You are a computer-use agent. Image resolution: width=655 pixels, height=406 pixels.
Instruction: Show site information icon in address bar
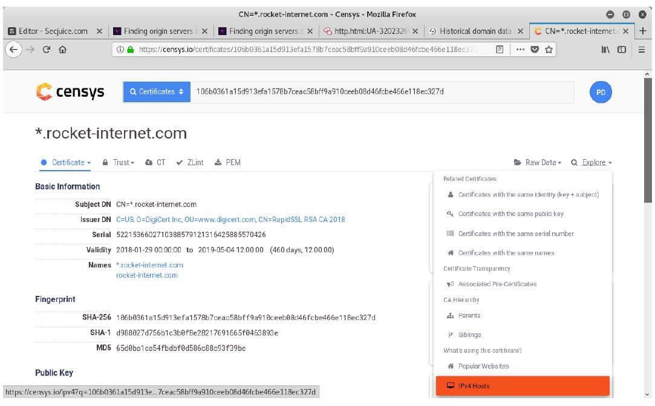click(120, 50)
